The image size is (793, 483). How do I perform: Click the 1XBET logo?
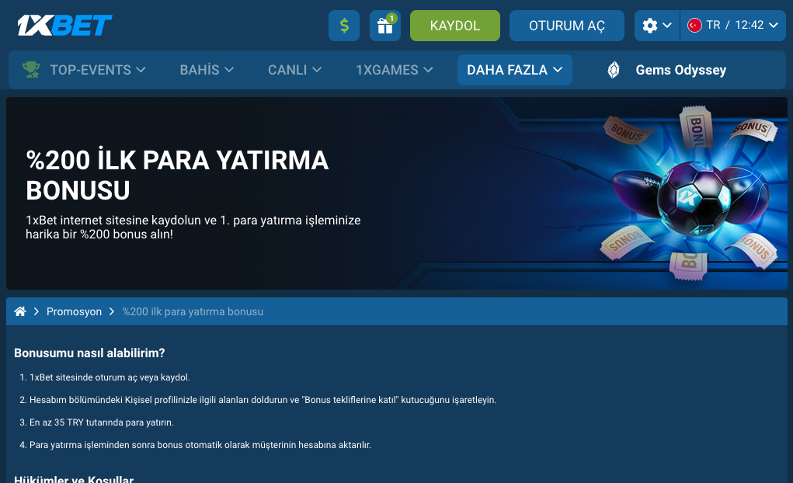(64, 26)
